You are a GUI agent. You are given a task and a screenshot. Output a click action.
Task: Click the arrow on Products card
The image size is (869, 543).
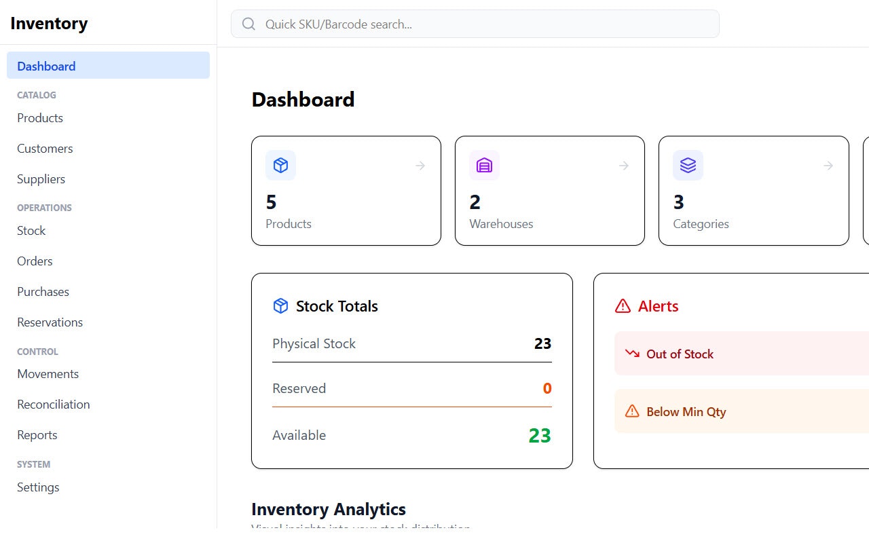pyautogui.click(x=420, y=166)
